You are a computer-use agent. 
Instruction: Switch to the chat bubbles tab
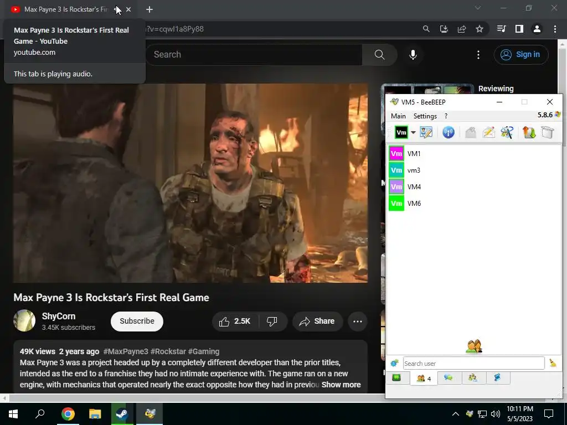[x=449, y=378]
